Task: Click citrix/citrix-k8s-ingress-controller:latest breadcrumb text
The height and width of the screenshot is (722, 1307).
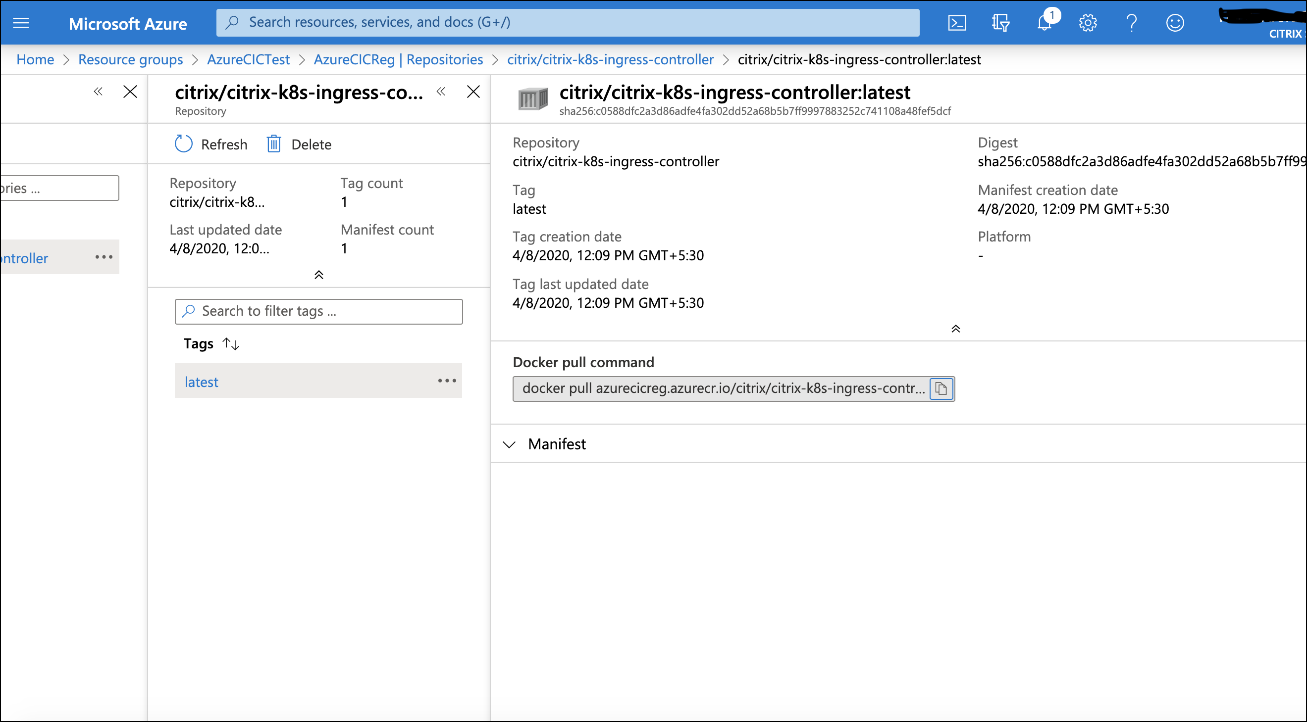Action: (859, 59)
